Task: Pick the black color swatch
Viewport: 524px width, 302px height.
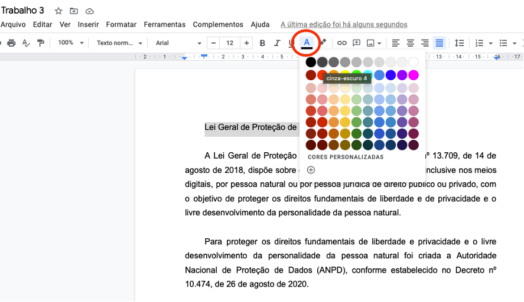Action: 311,62
